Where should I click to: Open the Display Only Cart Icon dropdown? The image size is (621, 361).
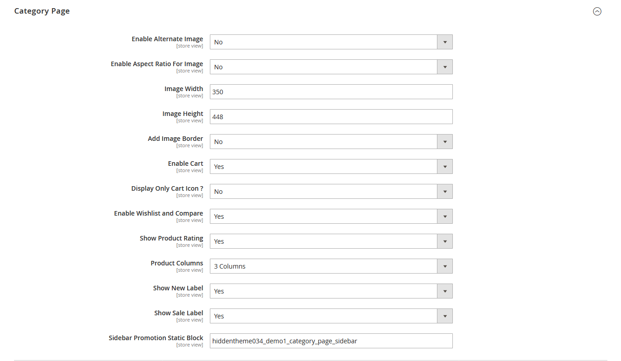pos(445,191)
